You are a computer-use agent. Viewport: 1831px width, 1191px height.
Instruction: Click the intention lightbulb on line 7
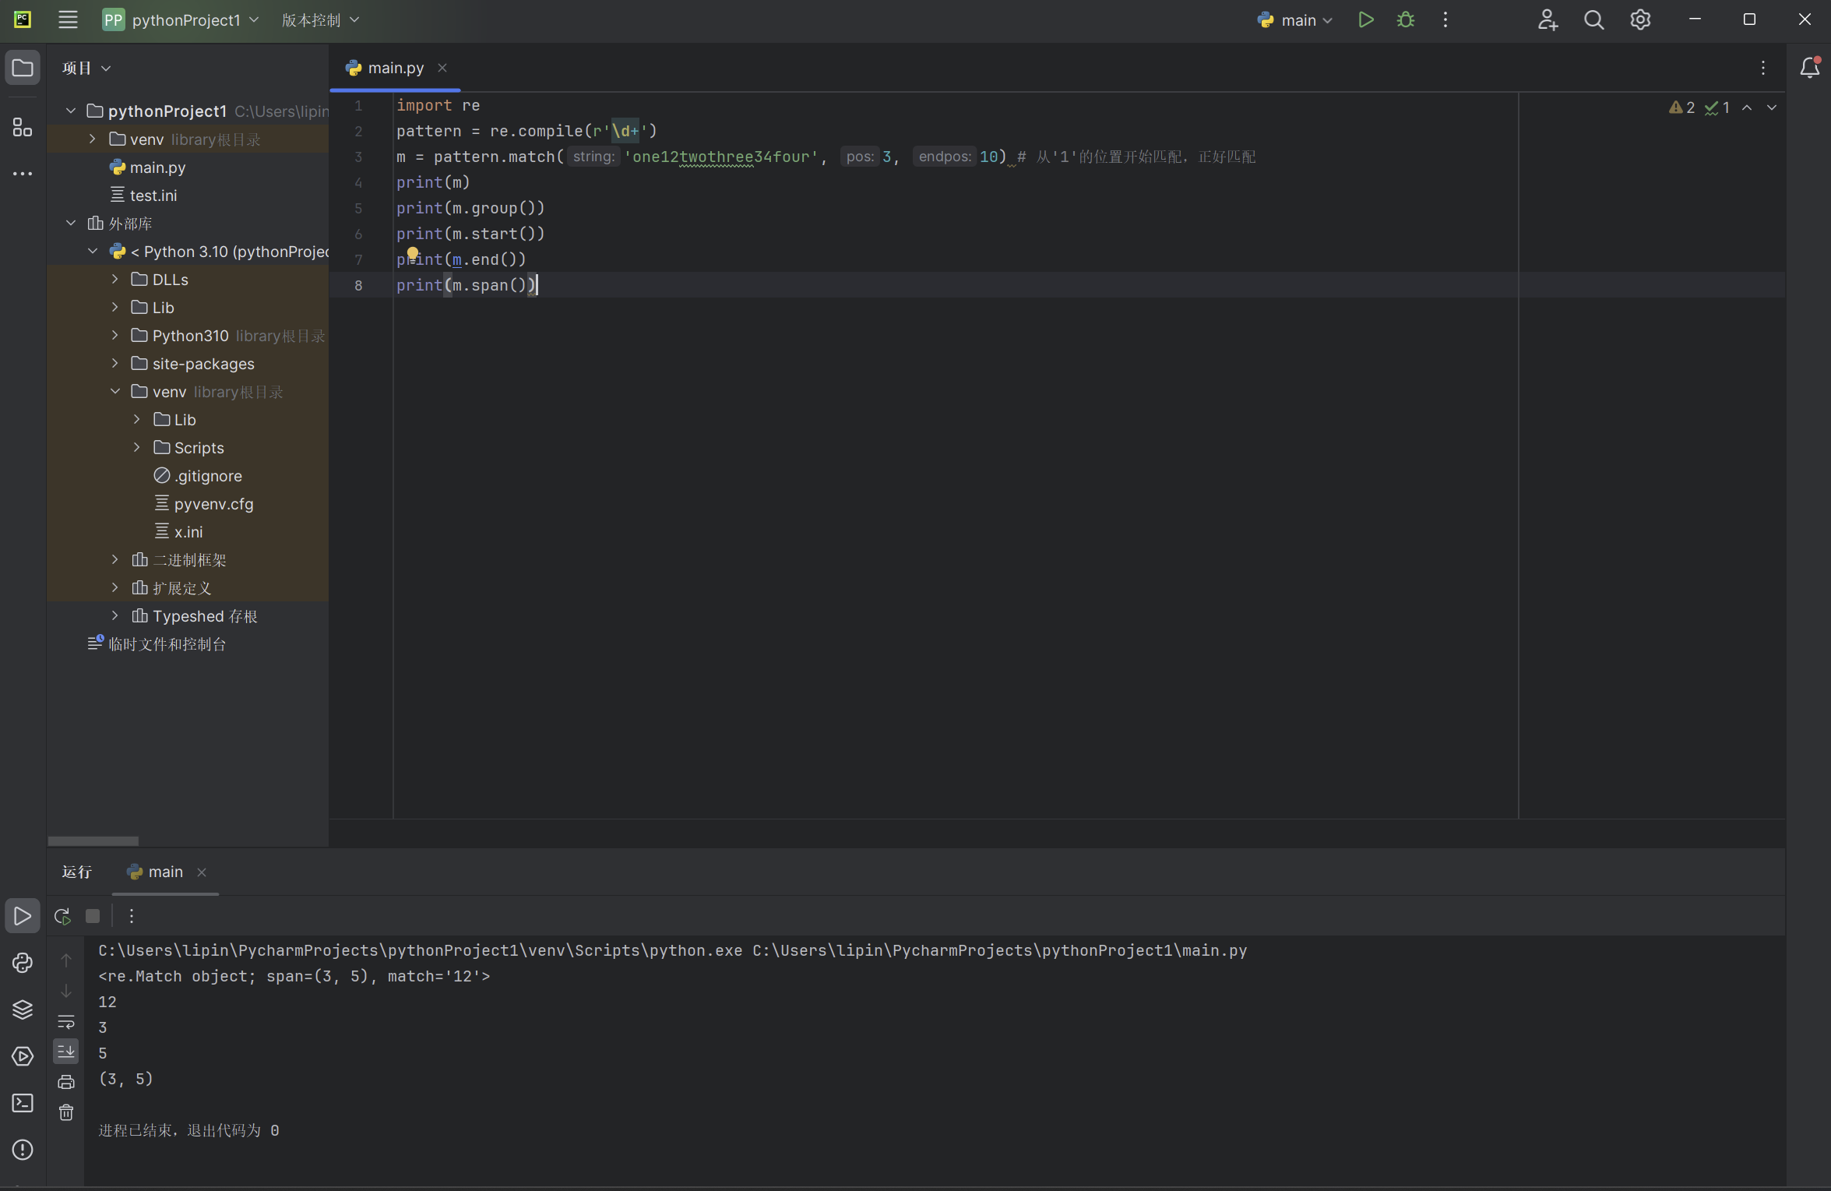pos(413,253)
